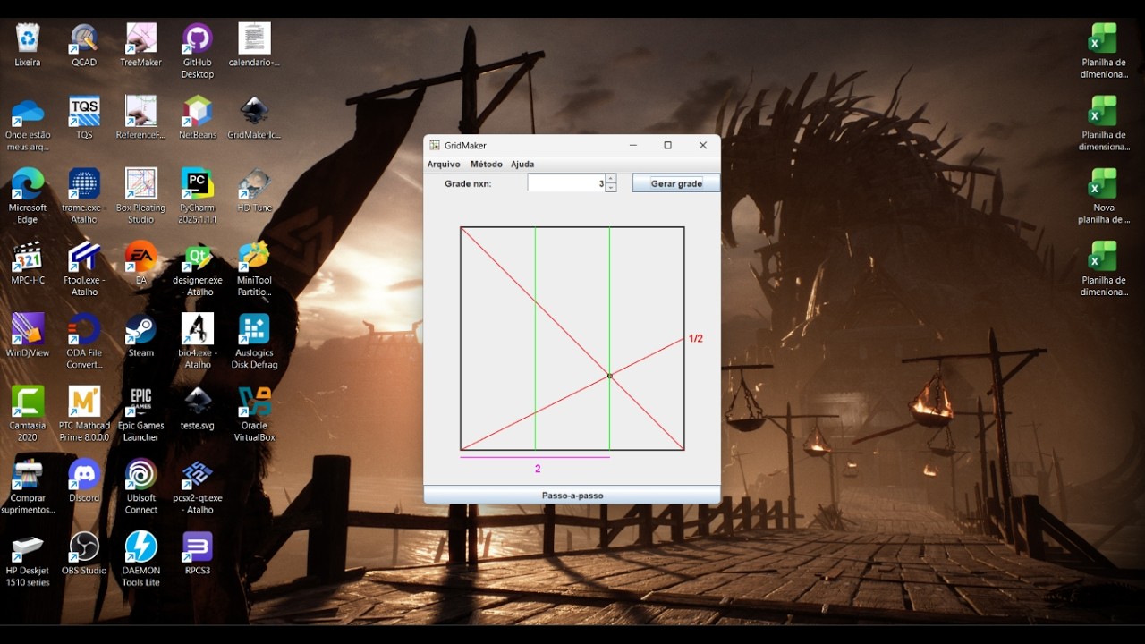1145x644 pixels.
Task: Click the Gerar grade button
Action: (x=676, y=183)
